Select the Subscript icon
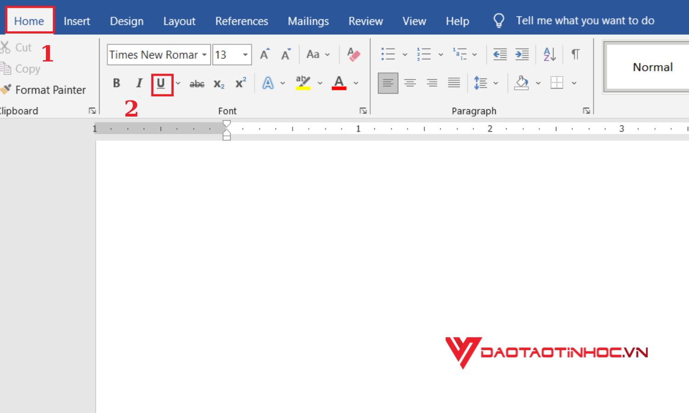The width and height of the screenshot is (689, 413). coord(219,83)
